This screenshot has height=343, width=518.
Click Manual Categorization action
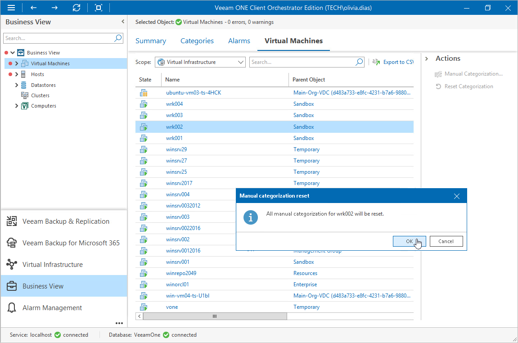(x=469, y=74)
